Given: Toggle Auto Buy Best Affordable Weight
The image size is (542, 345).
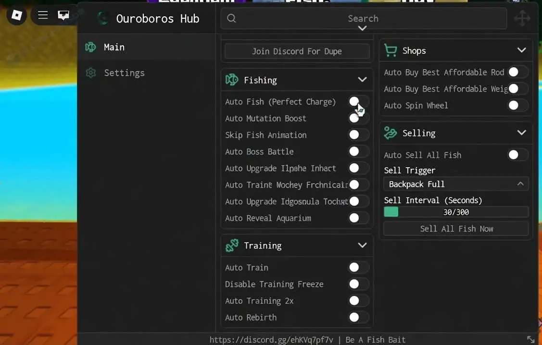Looking at the screenshot, I should (x=518, y=89).
